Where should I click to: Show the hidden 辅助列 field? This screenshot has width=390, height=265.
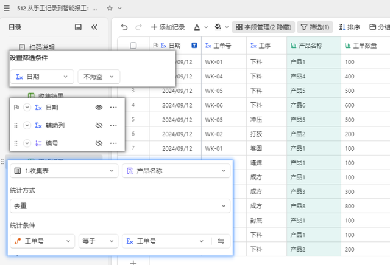pos(99,125)
